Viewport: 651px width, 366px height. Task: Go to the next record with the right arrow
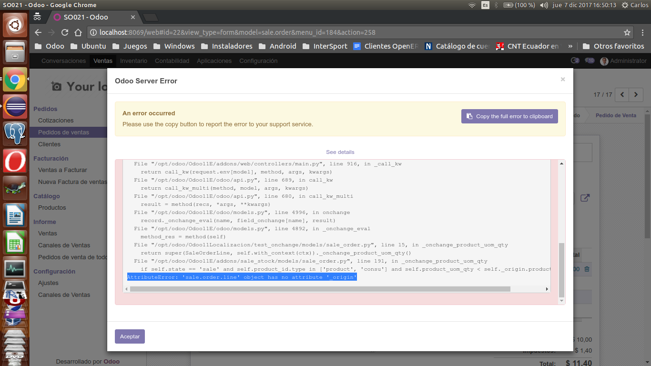point(635,94)
